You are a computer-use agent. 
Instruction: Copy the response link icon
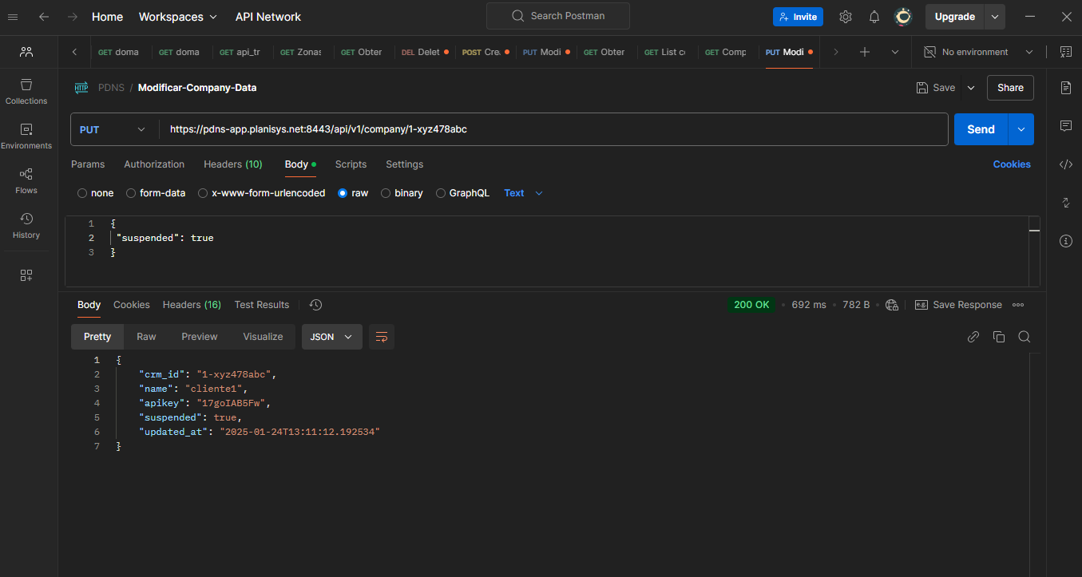coord(973,337)
